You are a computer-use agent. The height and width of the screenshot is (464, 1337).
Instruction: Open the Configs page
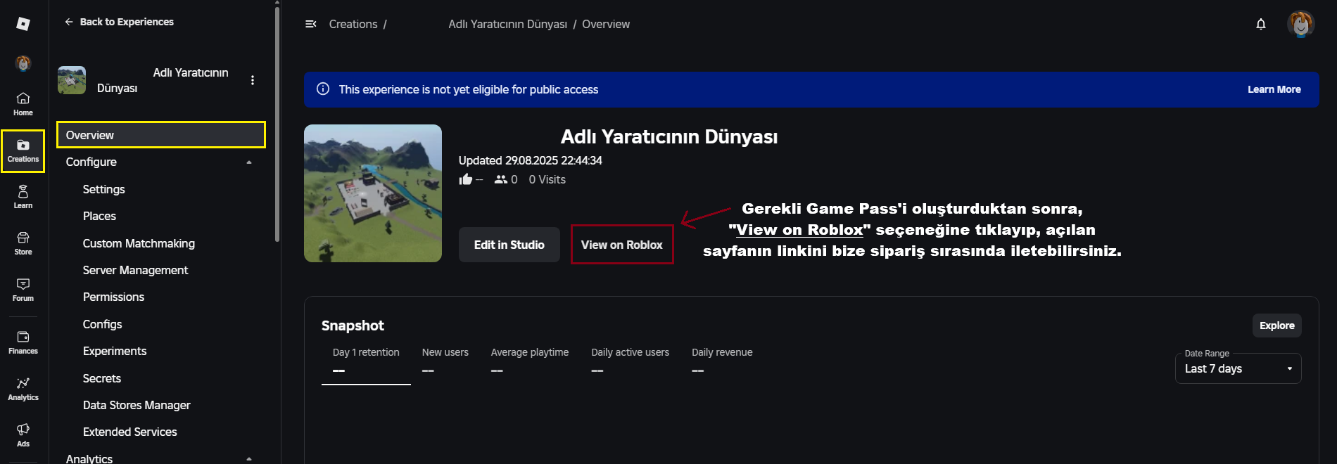pyautogui.click(x=102, y=324)
